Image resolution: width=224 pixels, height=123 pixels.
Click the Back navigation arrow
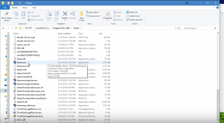pyautogui.click(x=3, y=28)
